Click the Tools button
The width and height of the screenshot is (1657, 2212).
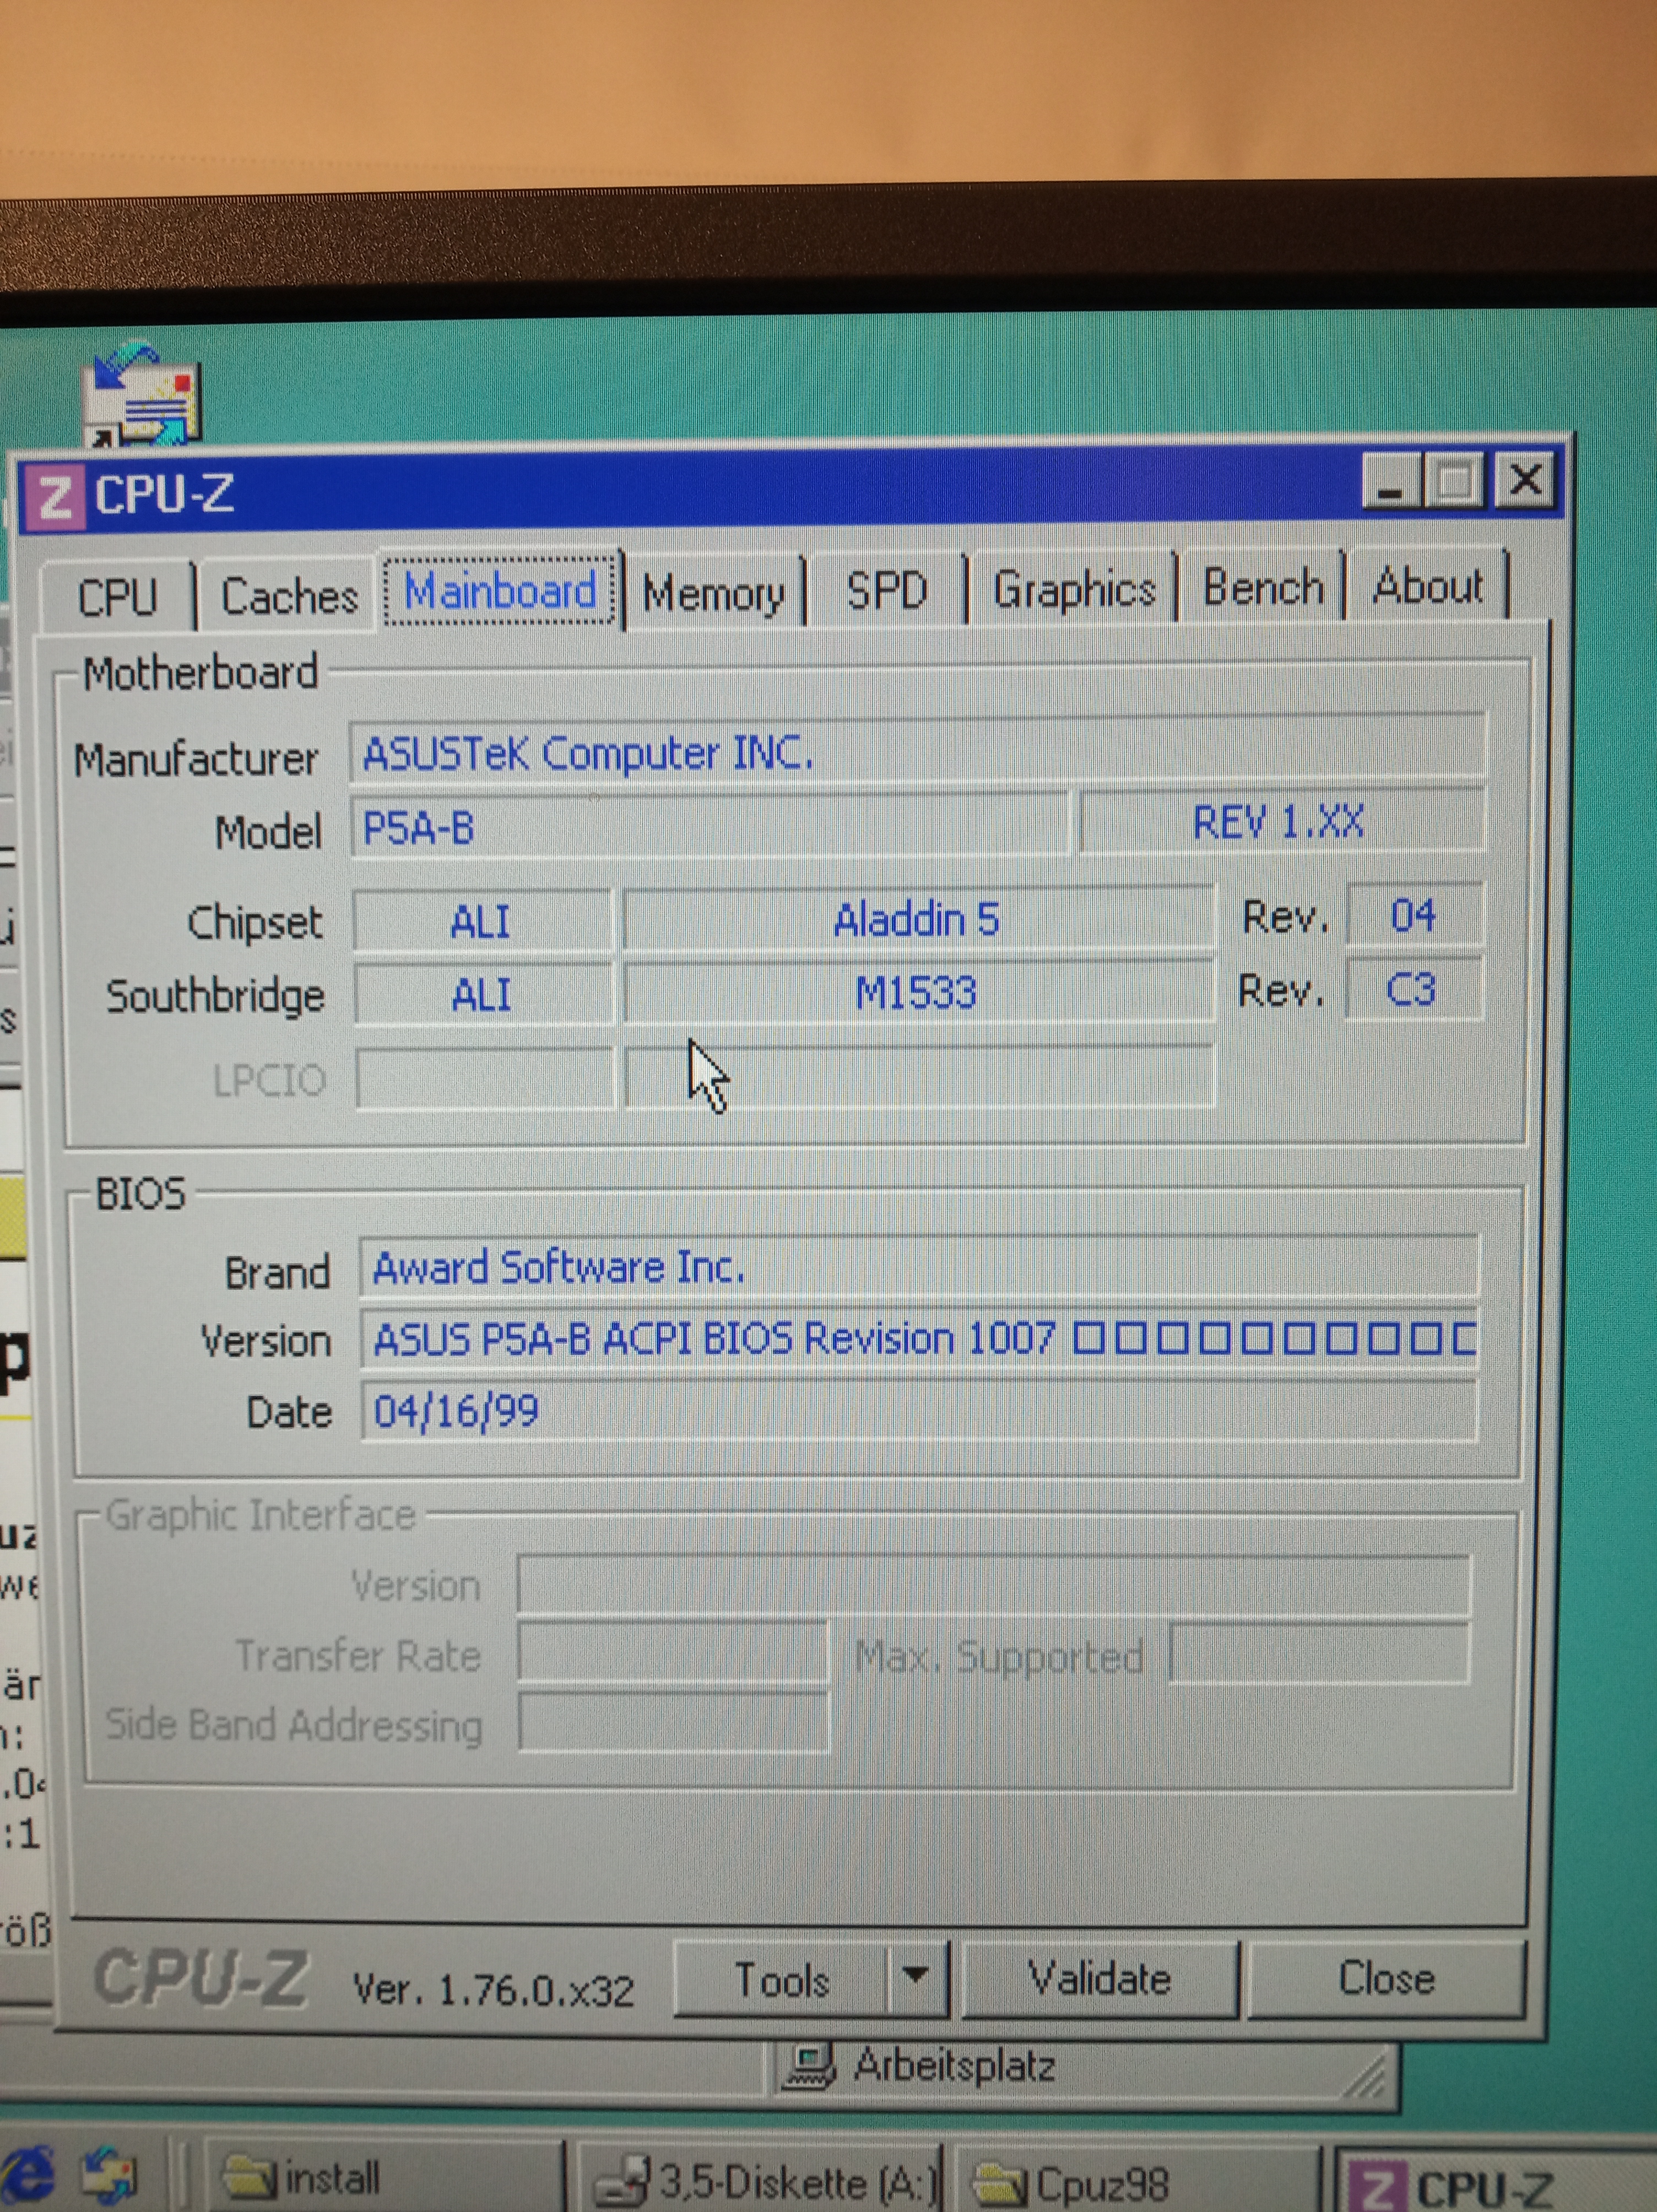781,1980
